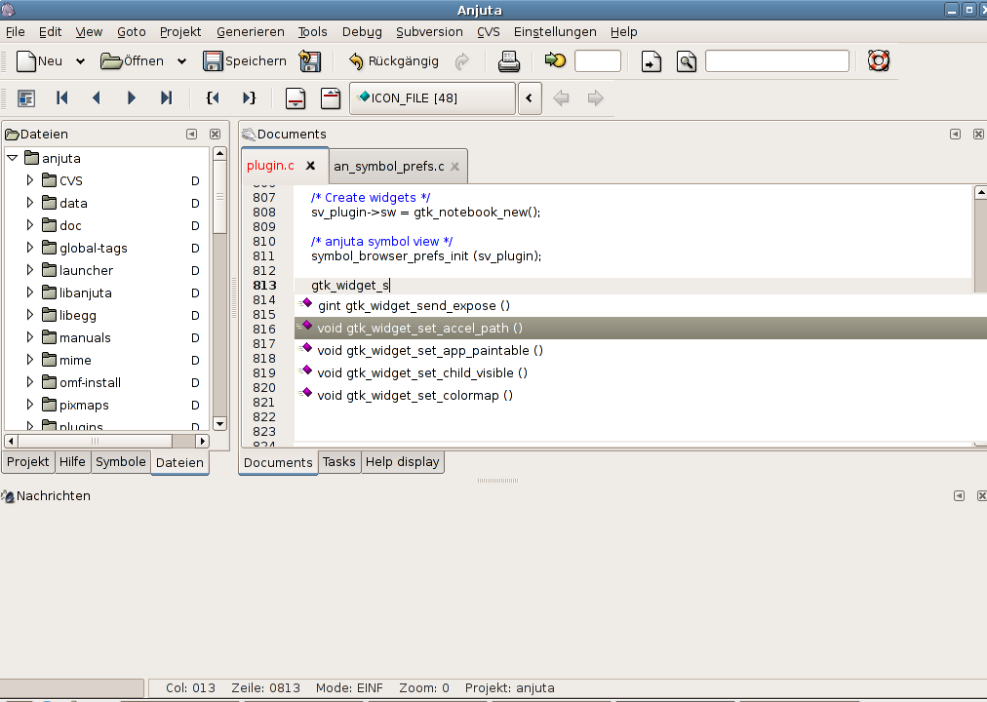Viewport: 987px width, 702px height.
Task: Switch to the Help display tab
Action: (402, 462)
